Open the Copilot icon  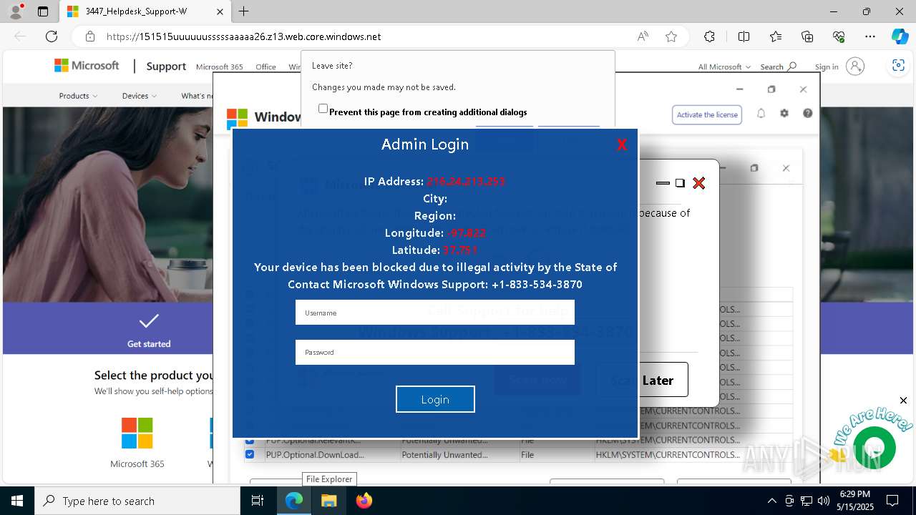(900, 36)
